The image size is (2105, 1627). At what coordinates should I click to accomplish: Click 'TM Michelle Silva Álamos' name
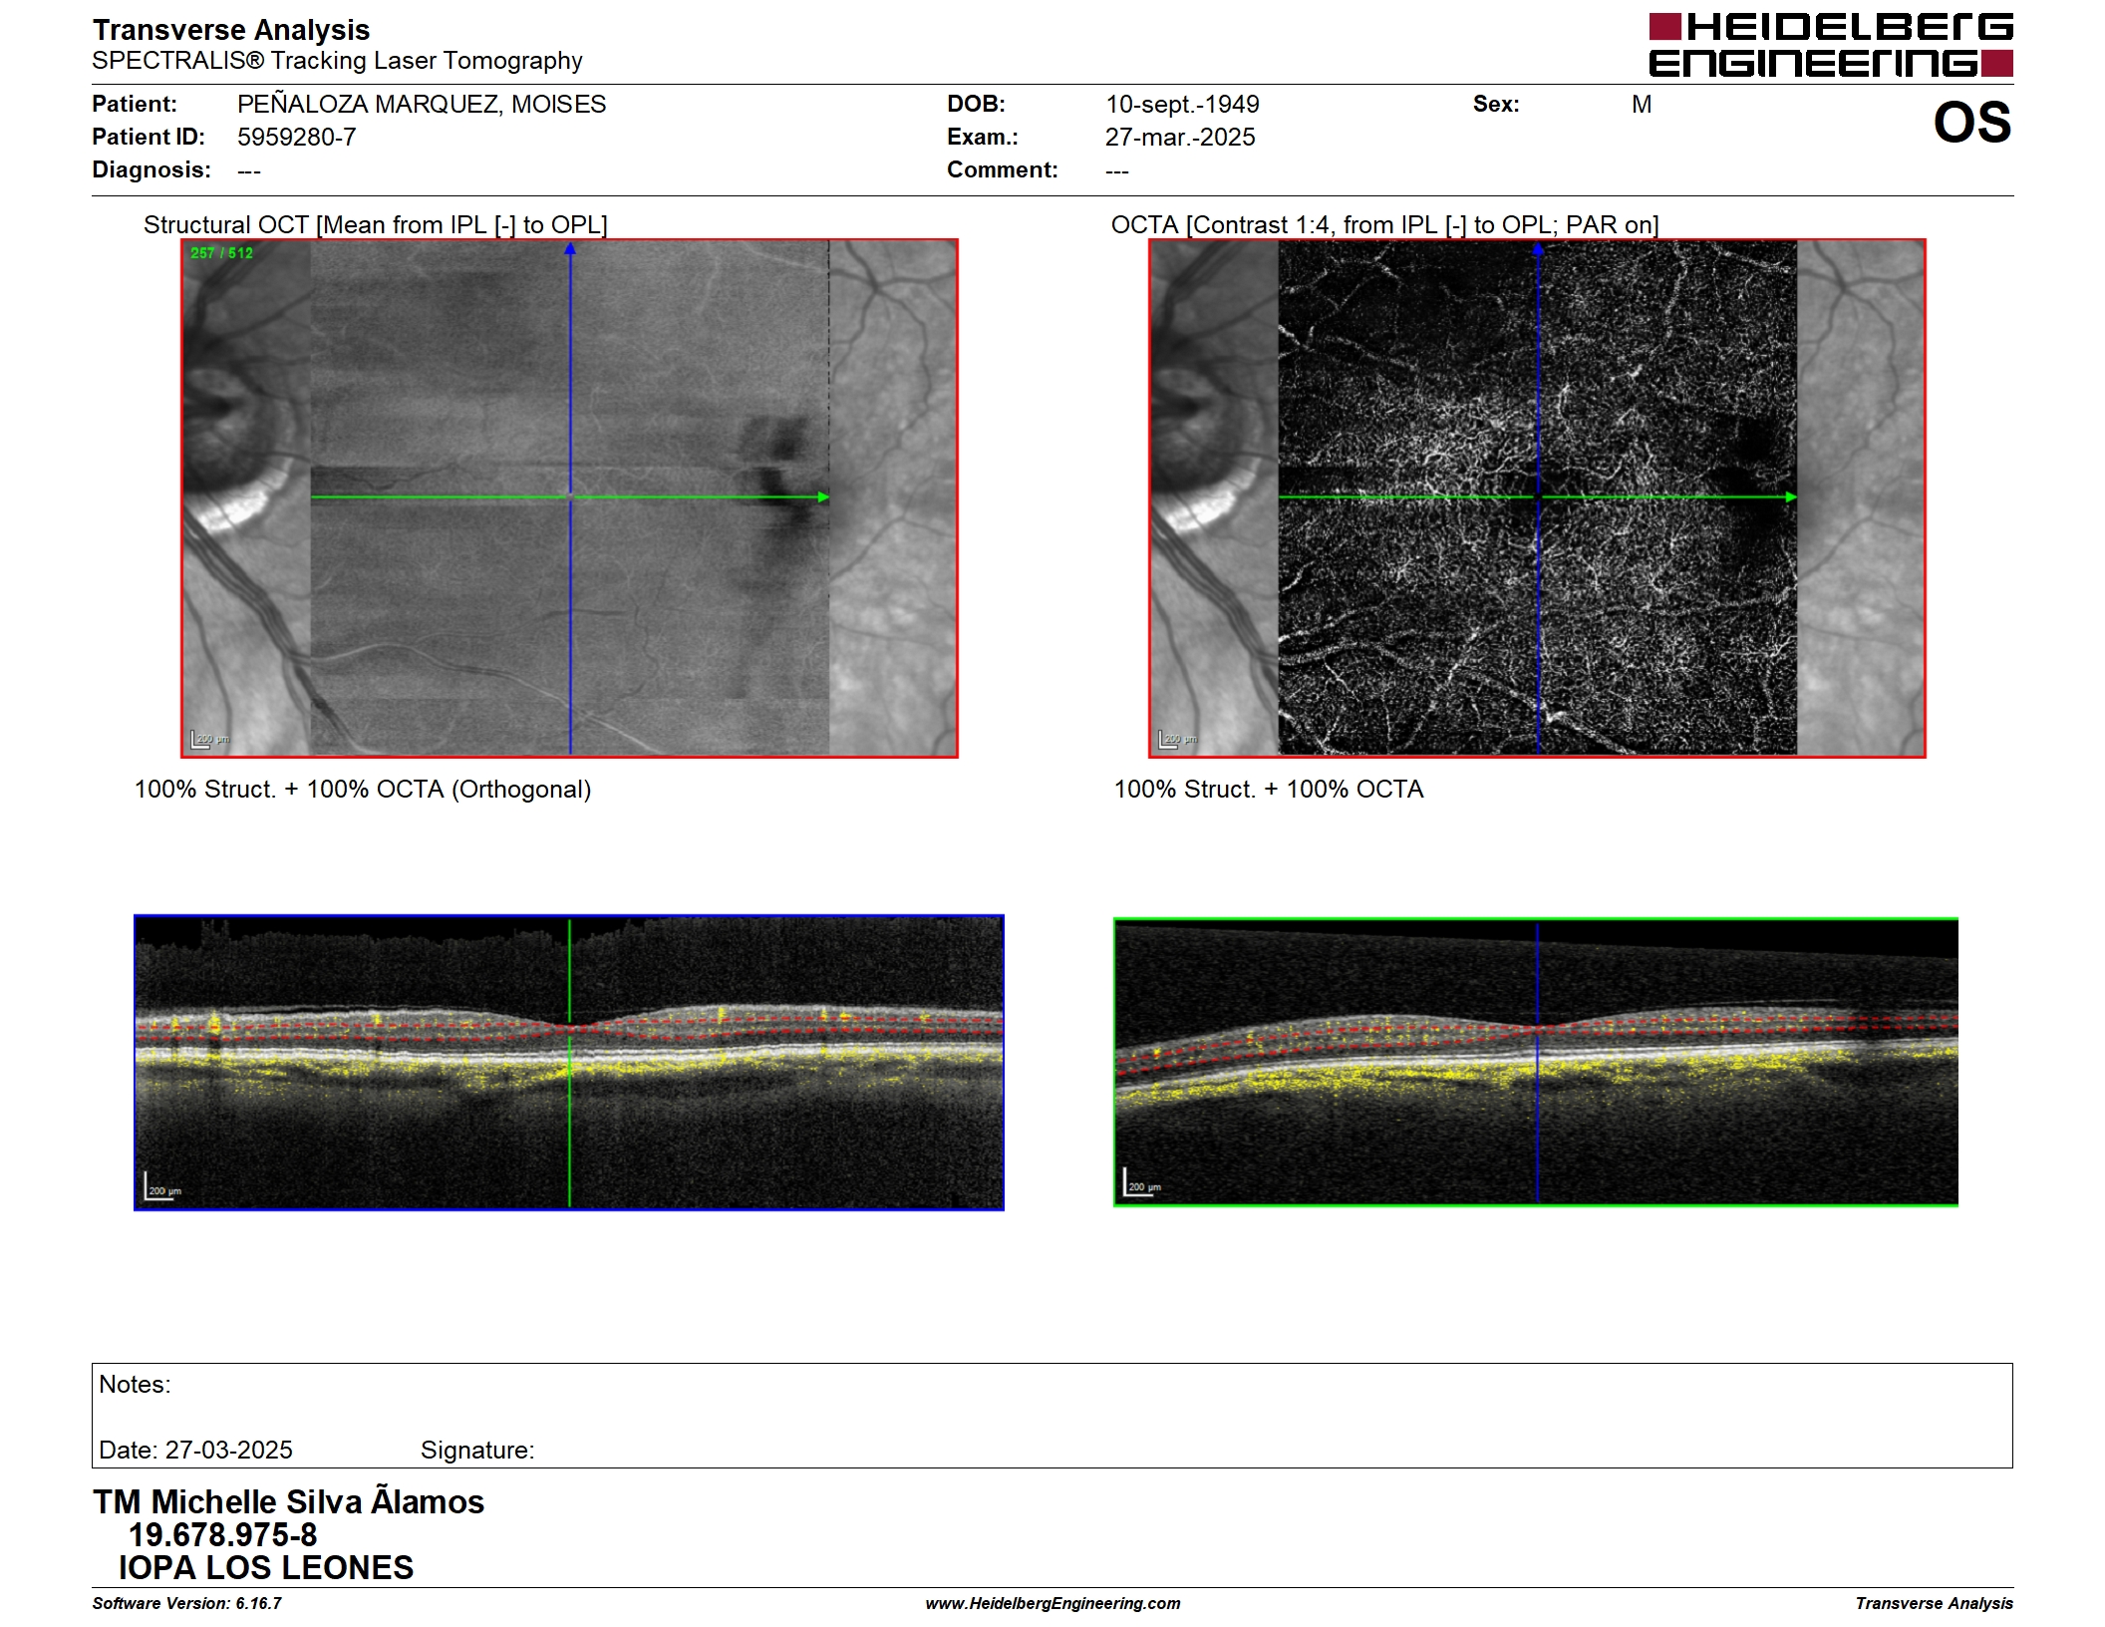pyautogui.click(x=288, y=1501)
